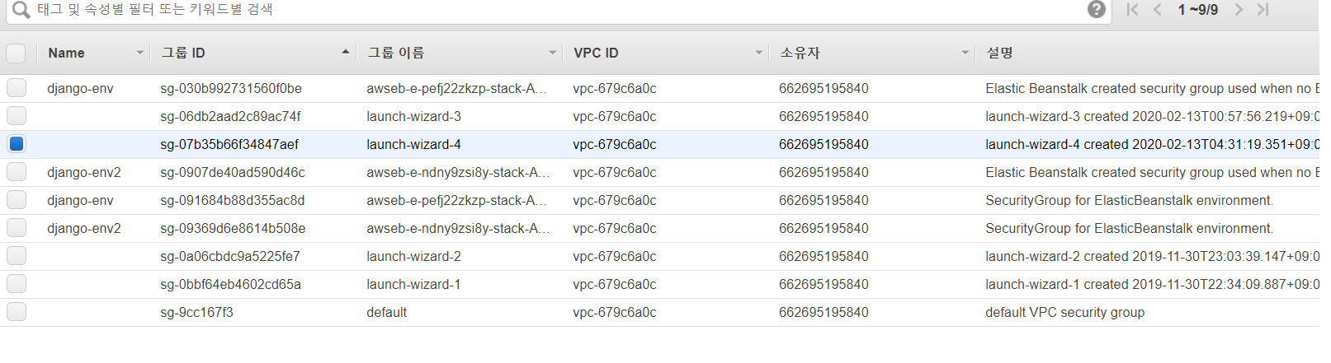Check the sg-091684b88d355ac8d row checkbox
Viewport: 1331px width, 363px height.
pos(17,200)
